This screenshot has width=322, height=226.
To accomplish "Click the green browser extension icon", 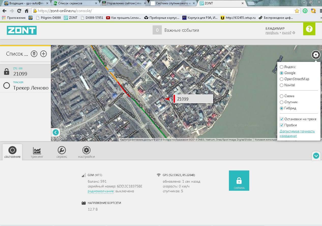I will click(x=305, y=11).
